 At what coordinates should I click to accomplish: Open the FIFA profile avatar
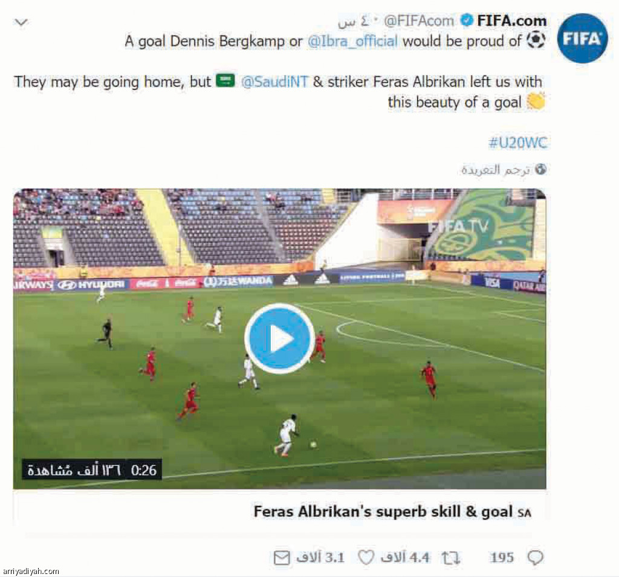tap(583, 38)
